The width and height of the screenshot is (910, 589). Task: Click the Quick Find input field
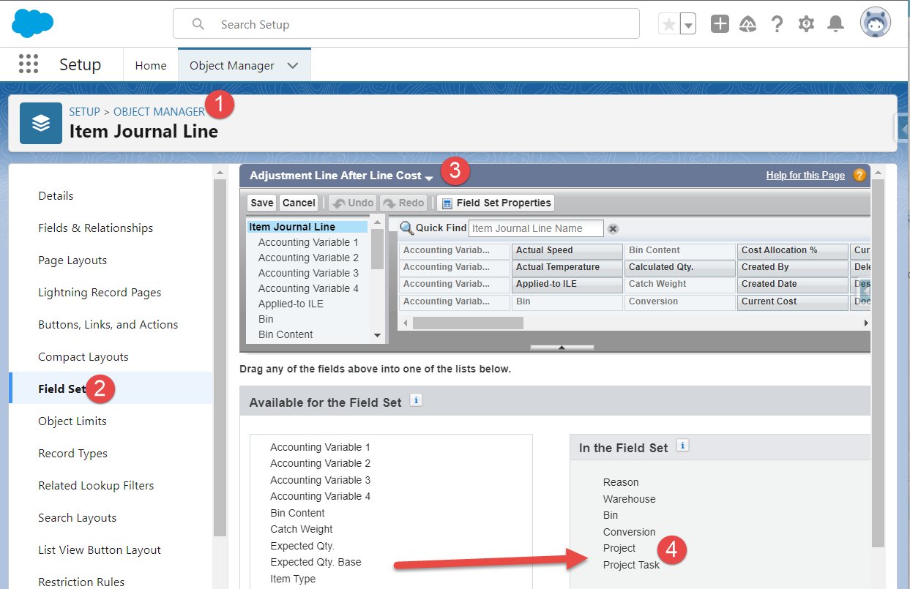point(536,228)
